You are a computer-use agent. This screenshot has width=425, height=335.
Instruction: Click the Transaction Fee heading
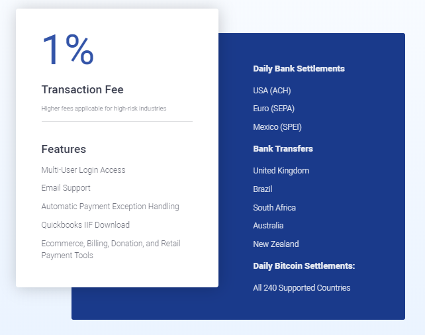point(82,90)
